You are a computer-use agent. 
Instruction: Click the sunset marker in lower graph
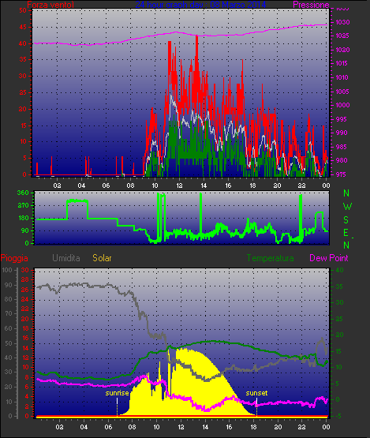pyautogui.click(x=256, y=393)
